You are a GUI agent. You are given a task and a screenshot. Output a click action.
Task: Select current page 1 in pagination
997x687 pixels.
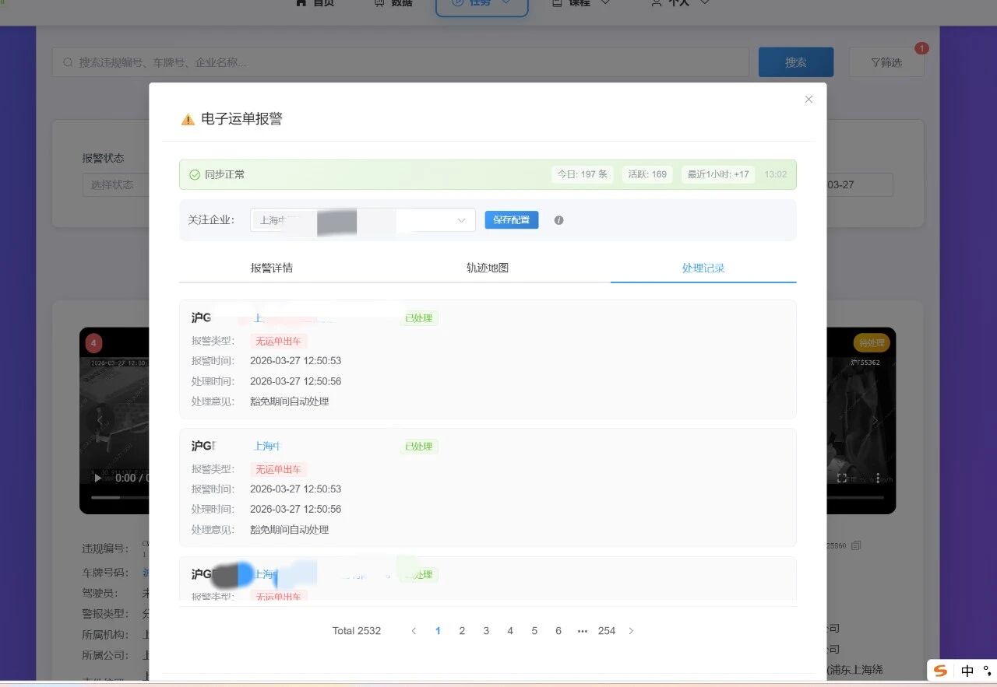(x=438, y=631)
